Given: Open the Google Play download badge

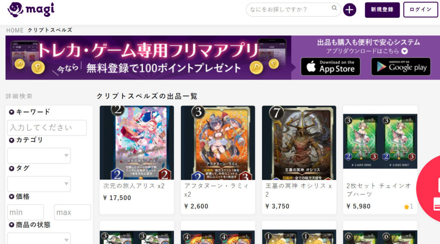Looking at the screenshot, I should pos(401,67).
